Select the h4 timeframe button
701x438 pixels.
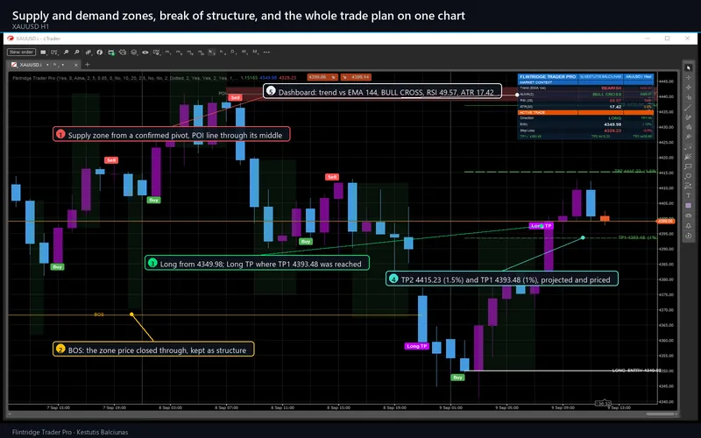coord(223,52)
